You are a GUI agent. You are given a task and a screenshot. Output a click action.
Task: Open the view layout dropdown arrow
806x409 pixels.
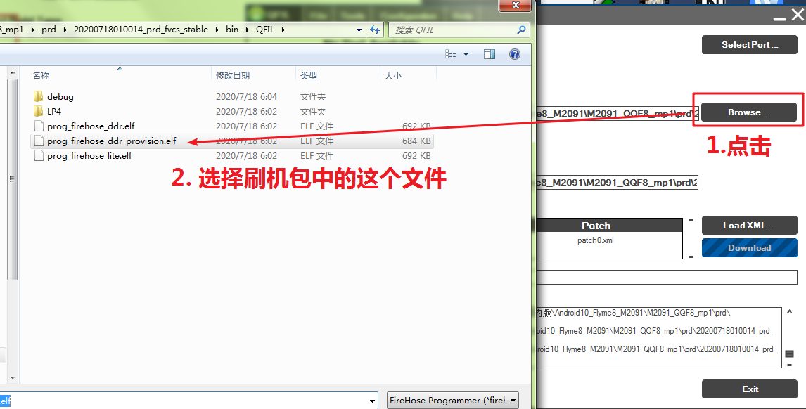click(472, 54)
